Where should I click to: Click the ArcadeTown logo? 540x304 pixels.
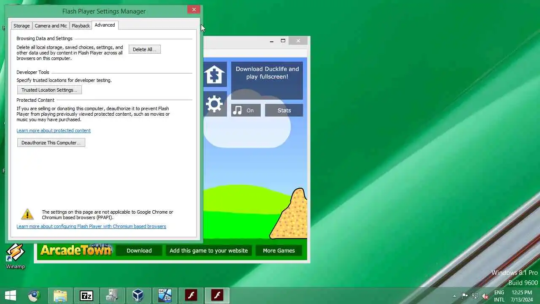(x=76, y=250)
